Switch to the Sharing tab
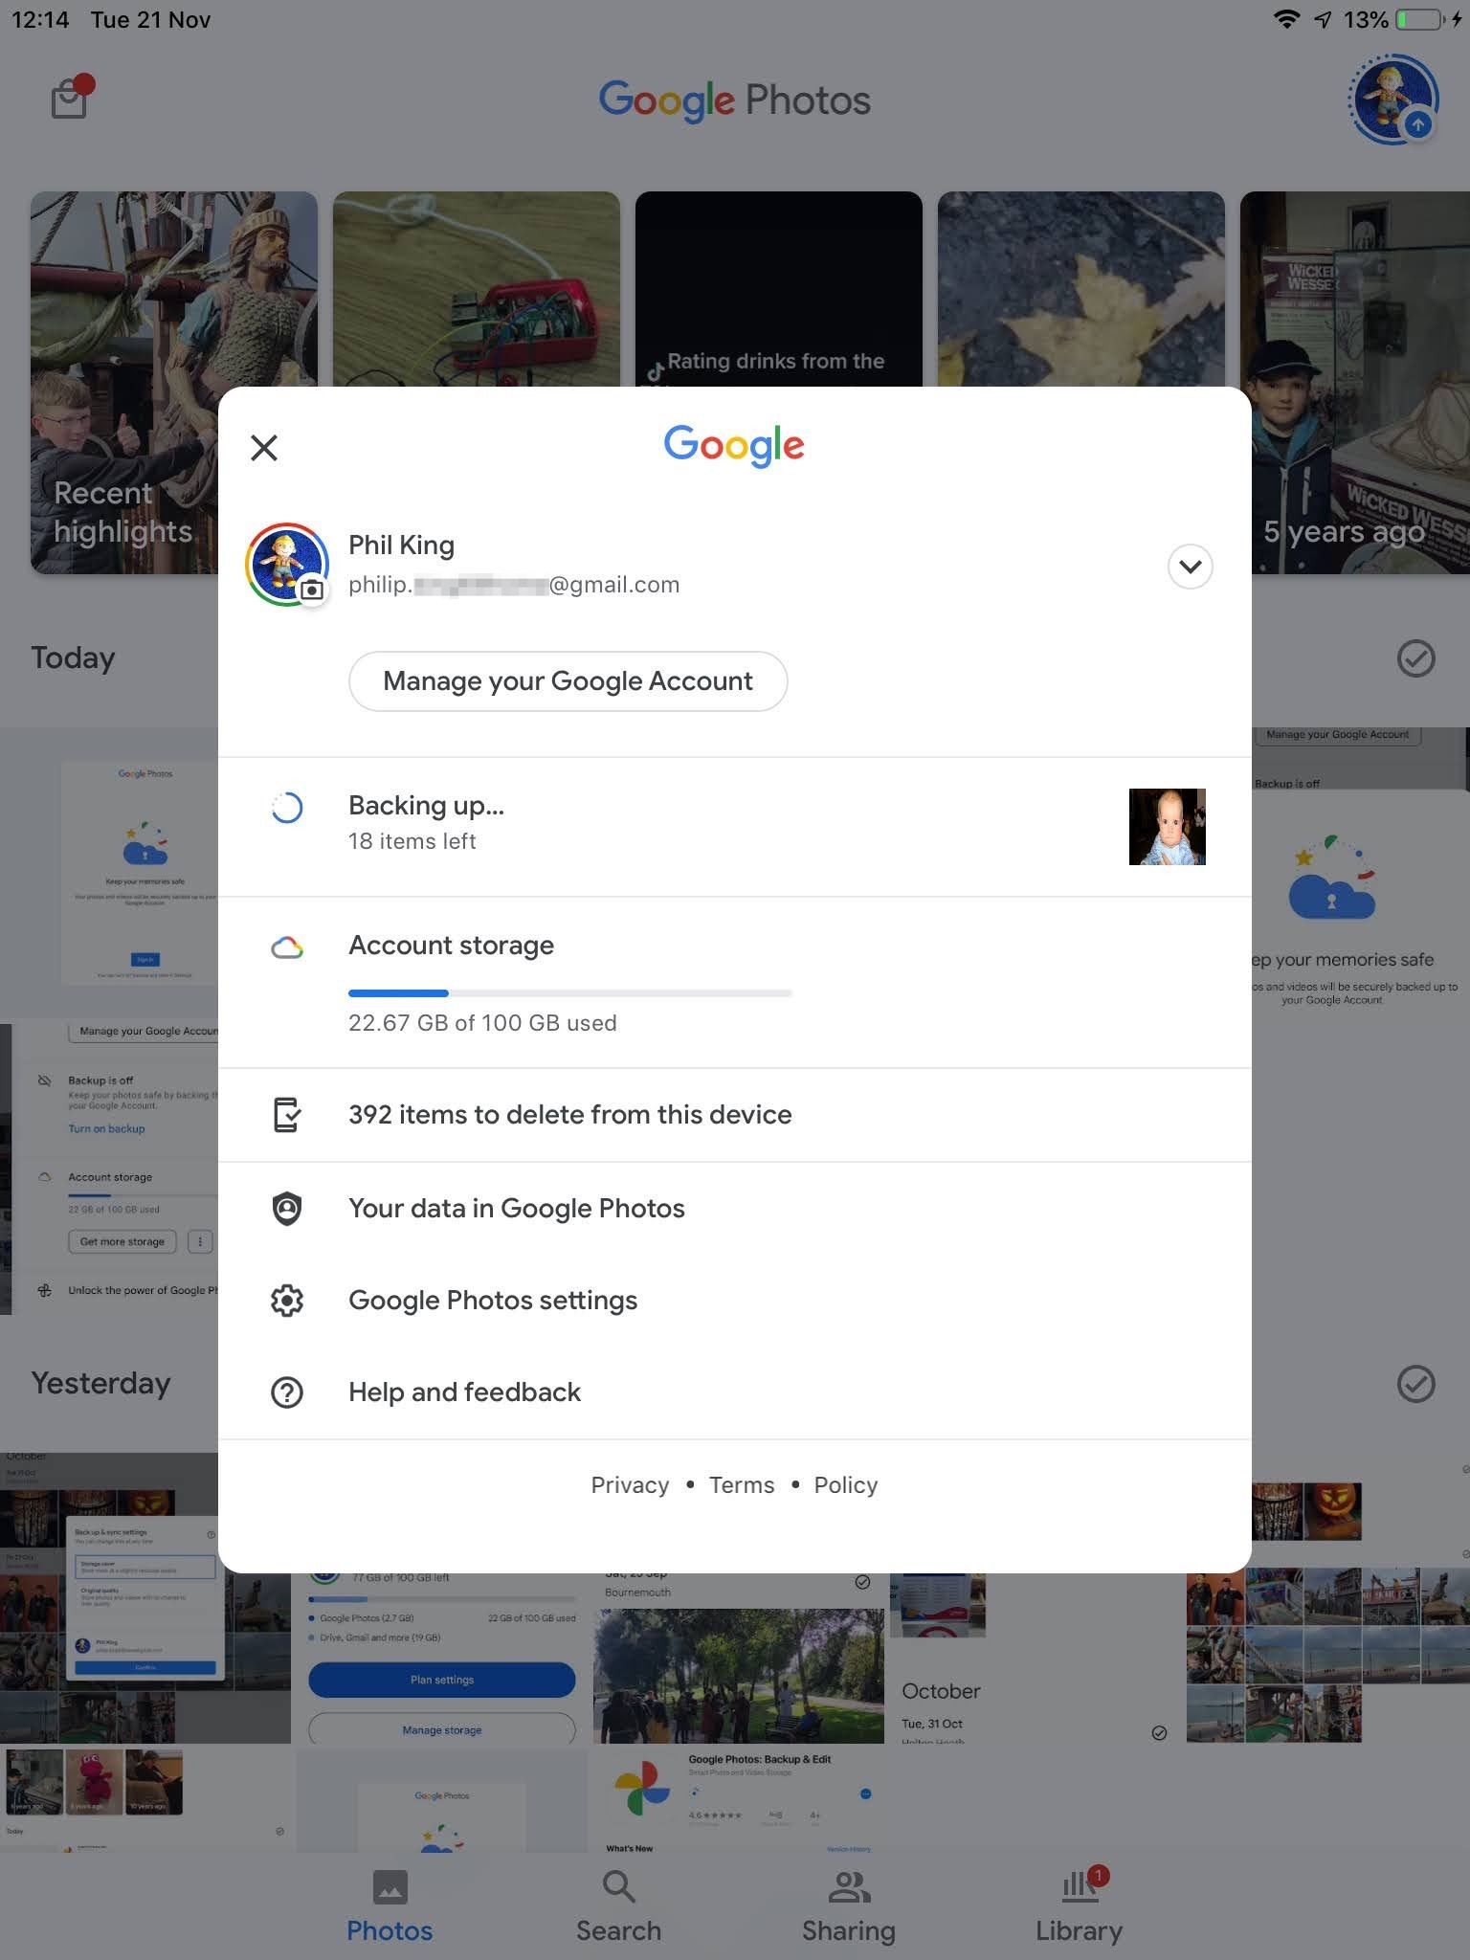1470x1960 pixels. tap(849, 1907)
